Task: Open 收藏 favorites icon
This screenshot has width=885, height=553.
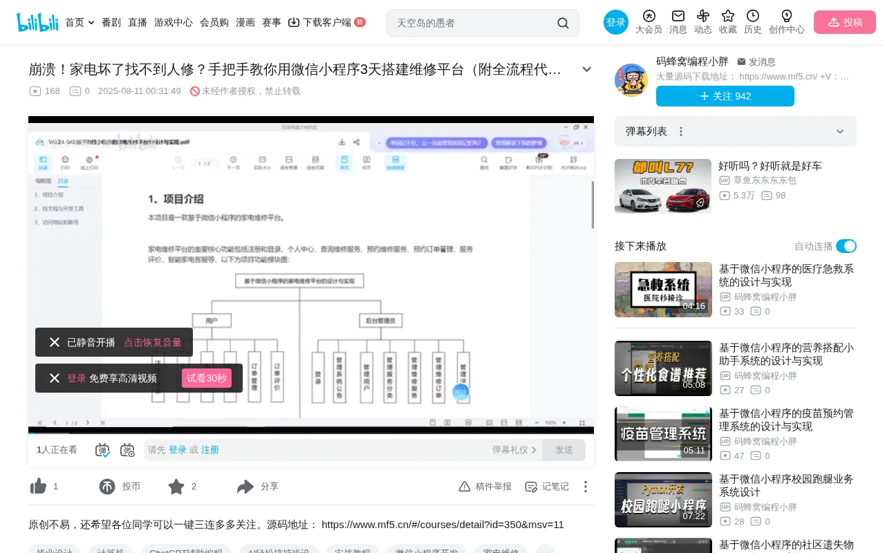Action: [728, 16]
